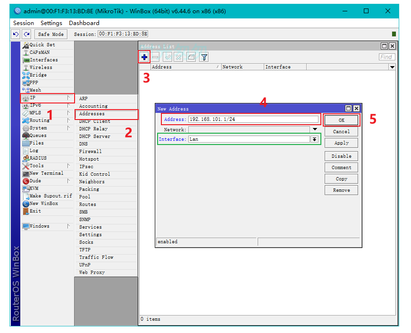Click the Address input field in New Address
This screenshot has width=411, height=333.
click(x=253, y=120)
